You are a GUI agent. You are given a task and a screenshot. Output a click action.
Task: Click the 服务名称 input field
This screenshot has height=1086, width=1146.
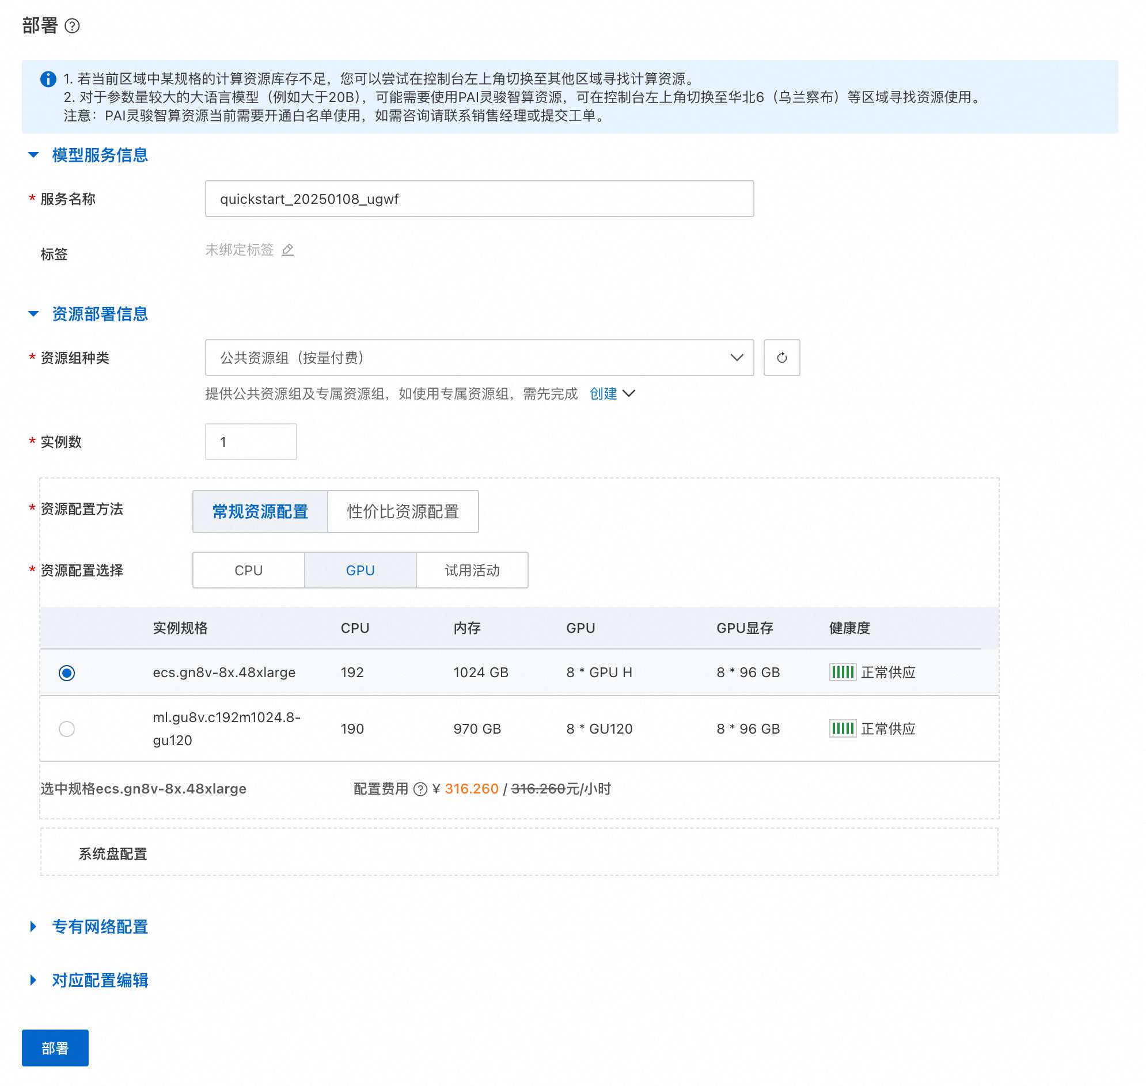tap(479, 199)
